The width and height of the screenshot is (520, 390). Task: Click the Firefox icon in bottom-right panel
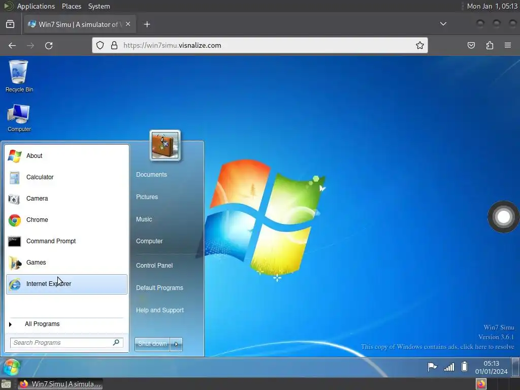point(481,384)
